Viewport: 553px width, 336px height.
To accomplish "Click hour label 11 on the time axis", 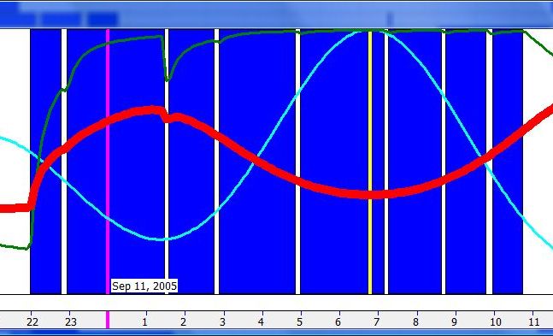I will [534, 322].
